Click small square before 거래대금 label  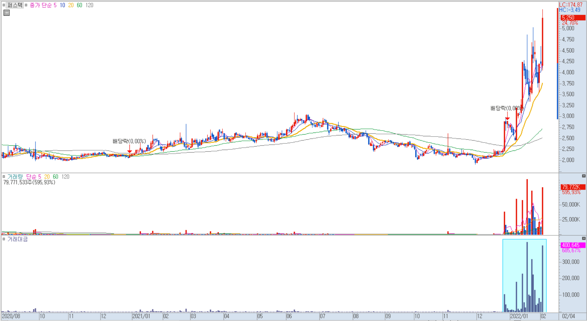coord(4,239)
